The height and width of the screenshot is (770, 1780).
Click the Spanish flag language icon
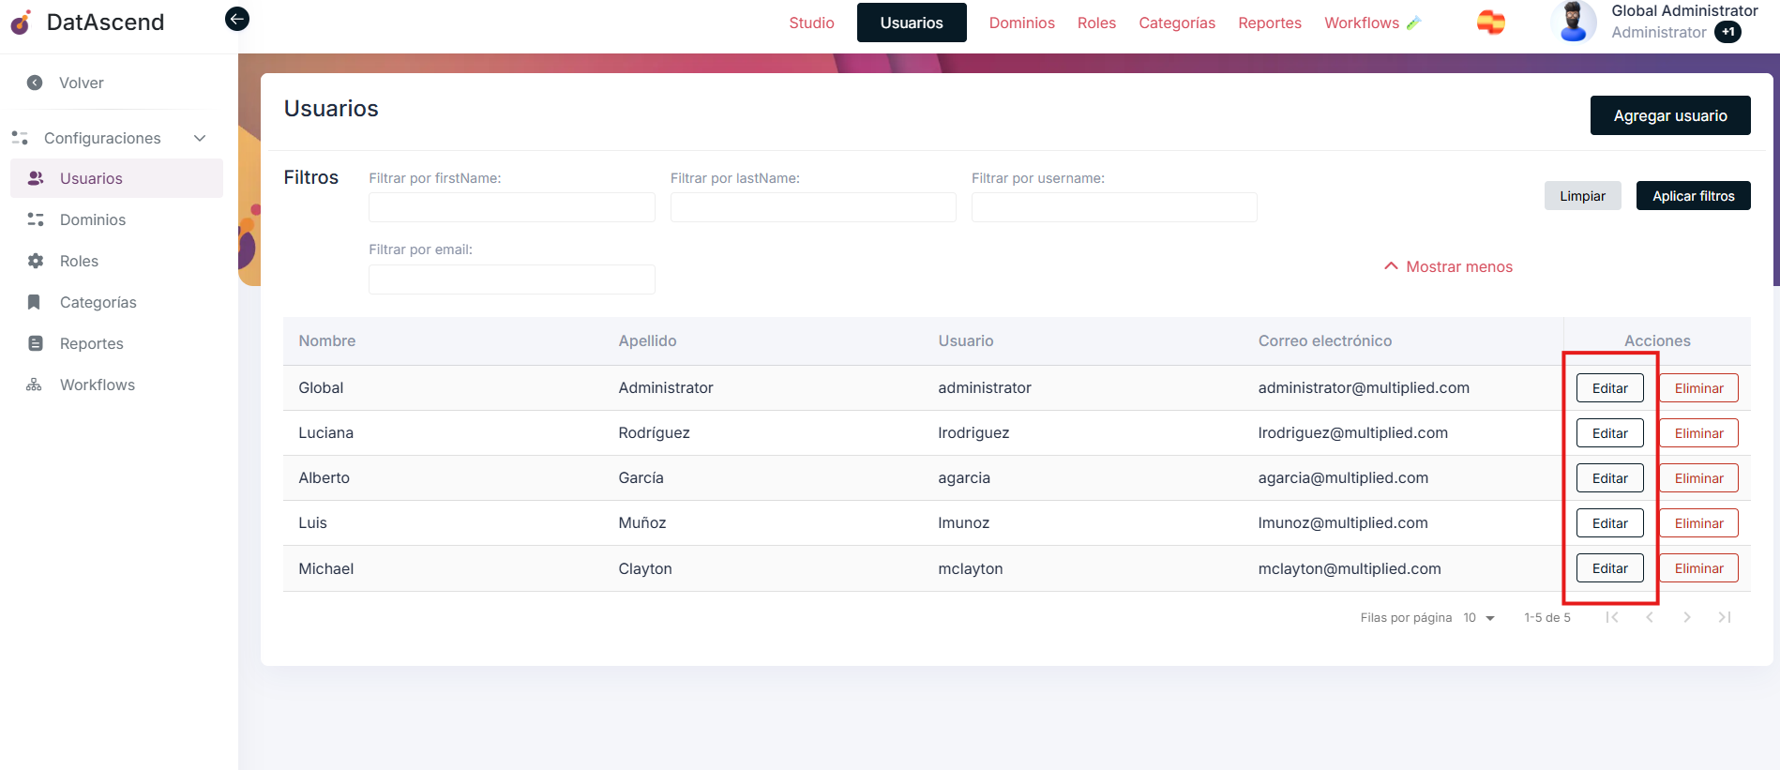click(x=1490, y=23)
